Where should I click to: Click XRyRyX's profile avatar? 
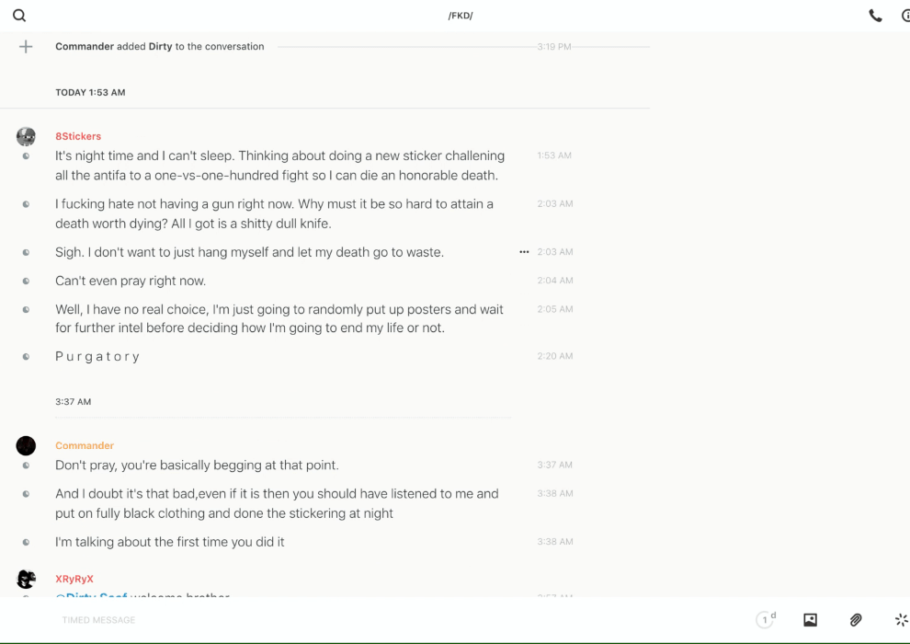coord(26,580)
